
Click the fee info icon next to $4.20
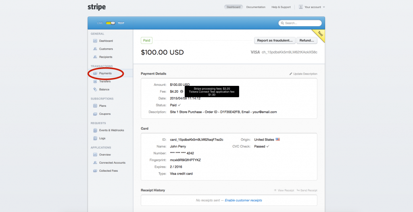coord(181,91)
